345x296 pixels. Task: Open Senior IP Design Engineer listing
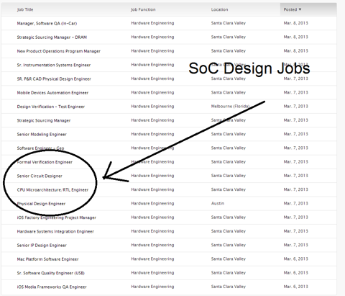[x=42, y=246]
